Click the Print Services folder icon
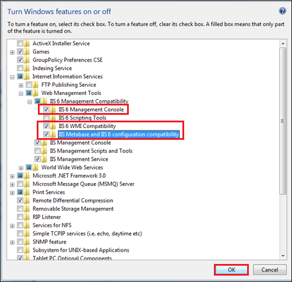Screen dimensions: 292x282 (x=27, y=192)
